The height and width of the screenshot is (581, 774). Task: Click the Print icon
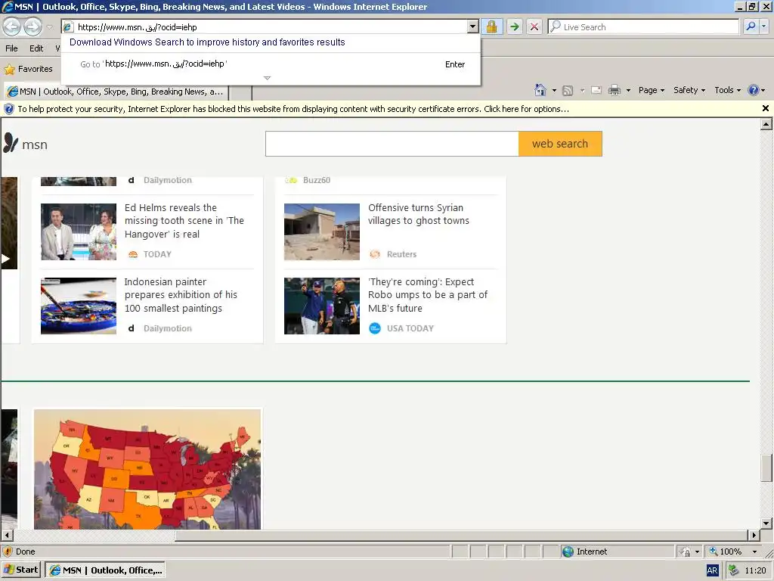point(615,91)
